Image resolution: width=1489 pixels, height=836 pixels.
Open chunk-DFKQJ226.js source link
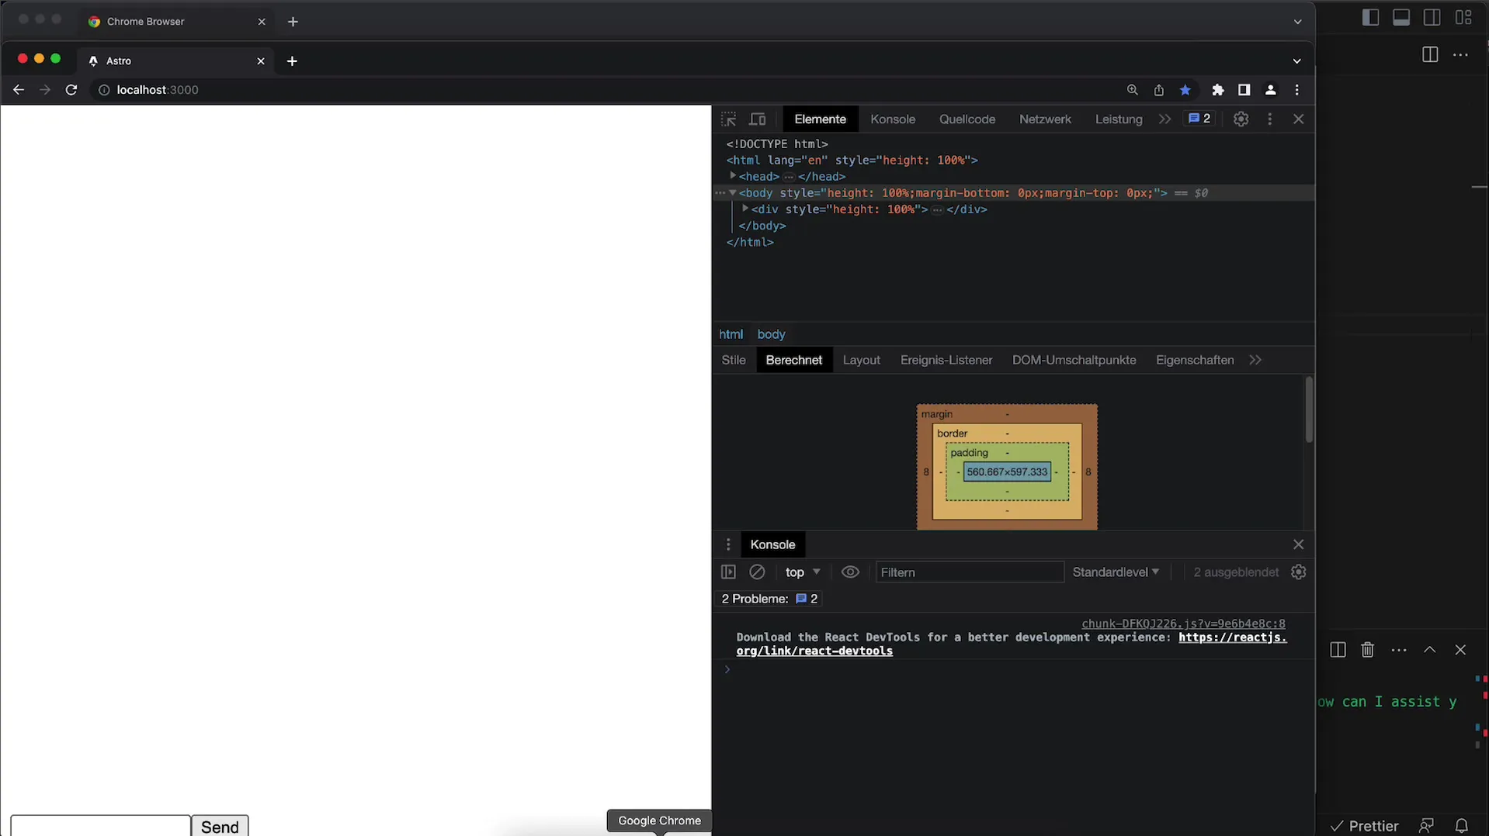[x=1183, y=624]
